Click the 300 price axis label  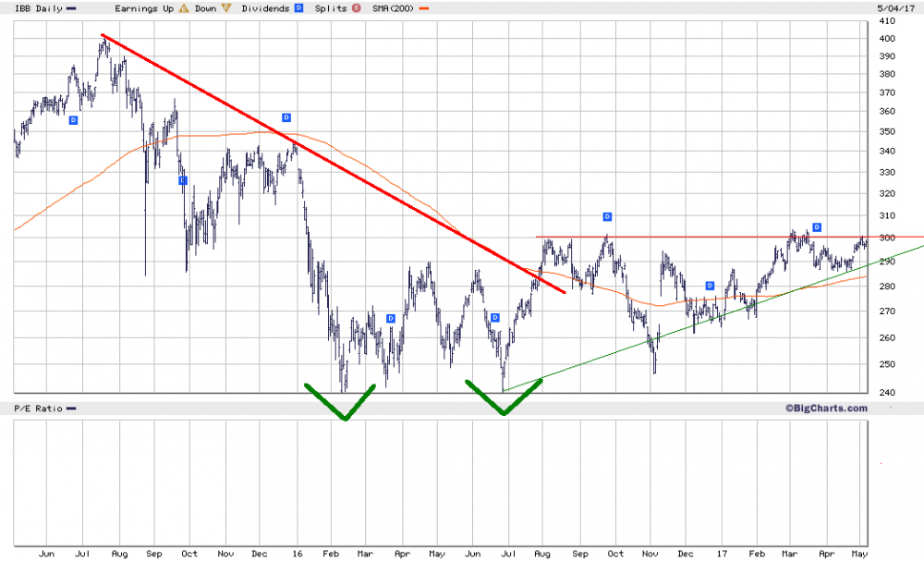tap(887, 238)
